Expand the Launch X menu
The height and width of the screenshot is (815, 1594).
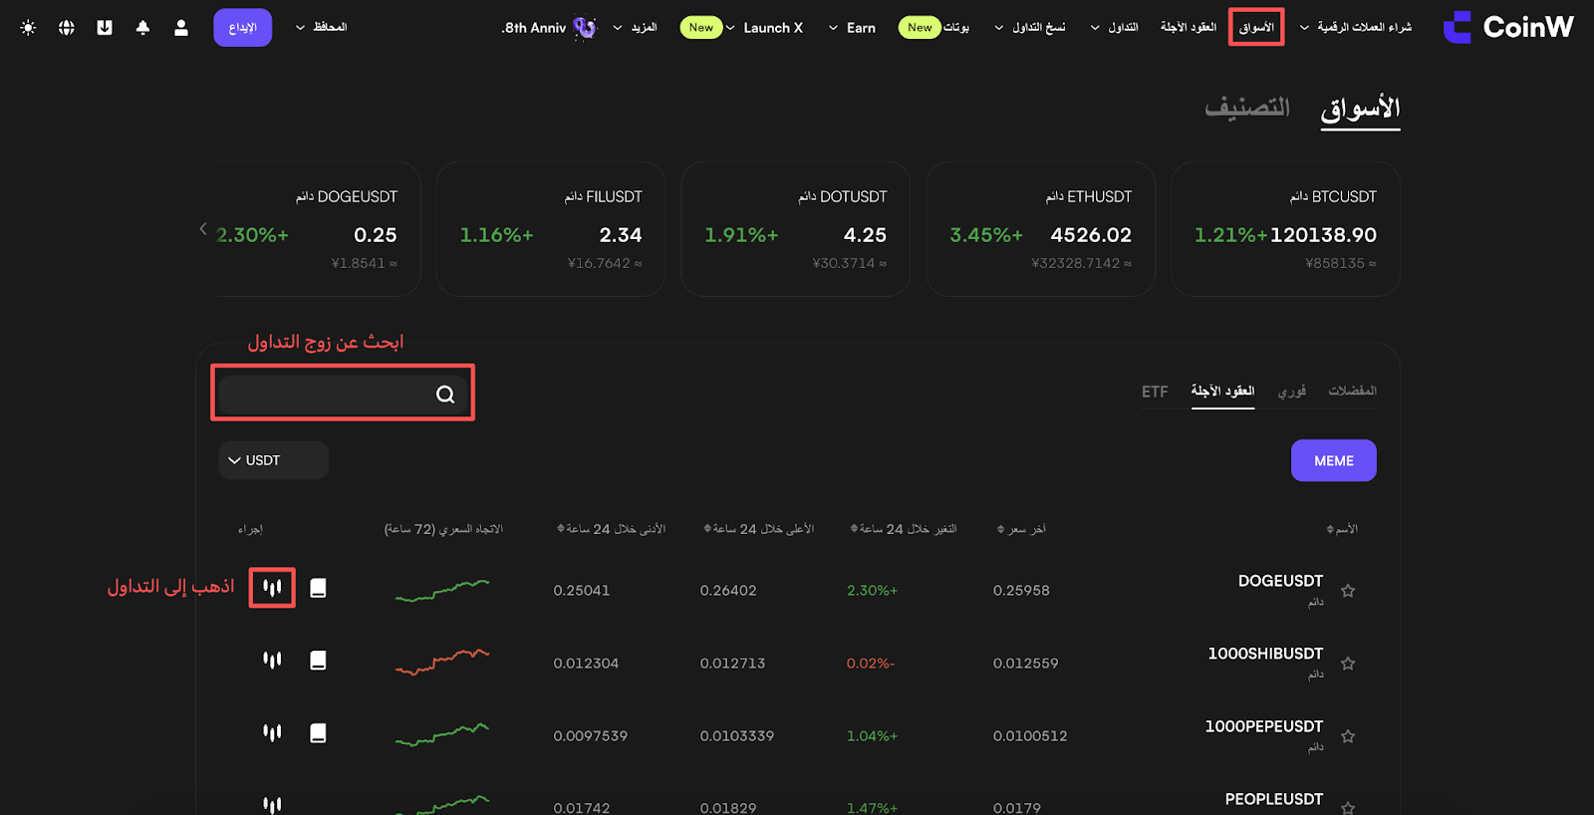tap(764, 28)
